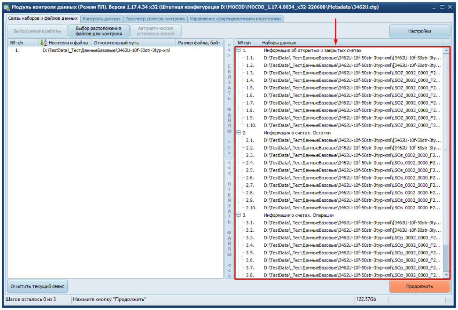Collapse group 1 'Информация об открытых и закрытых счетах'
The image size is (458, 310).
(239, 50)
